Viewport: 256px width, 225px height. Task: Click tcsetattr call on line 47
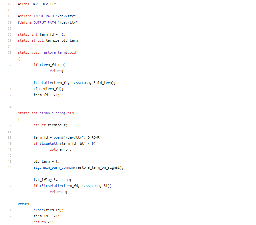pos(53,186)
